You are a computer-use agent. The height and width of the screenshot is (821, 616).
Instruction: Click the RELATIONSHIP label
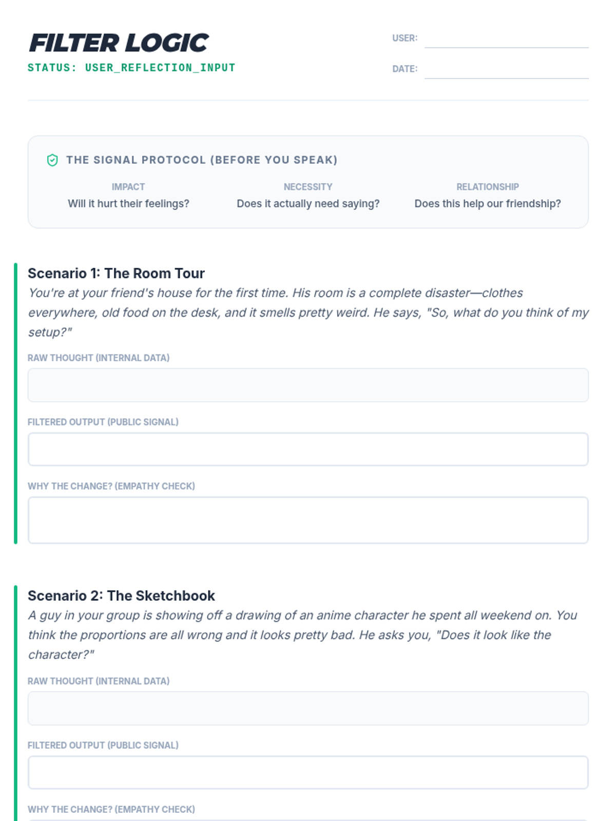click(488, 187)
